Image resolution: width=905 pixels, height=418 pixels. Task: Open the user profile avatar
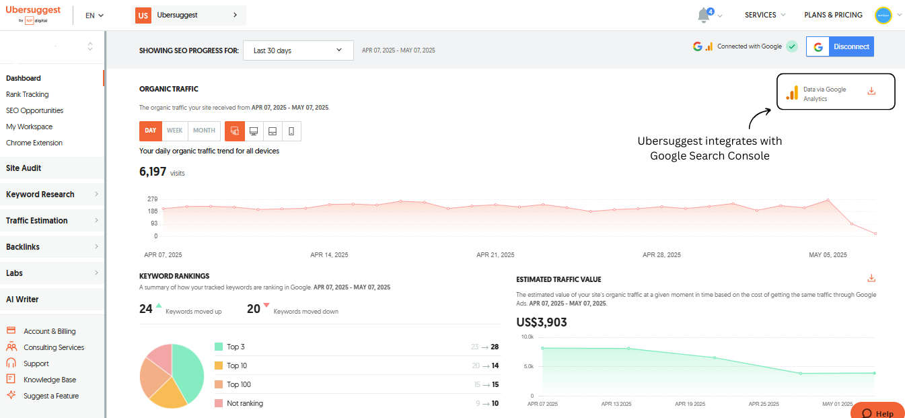883,15
